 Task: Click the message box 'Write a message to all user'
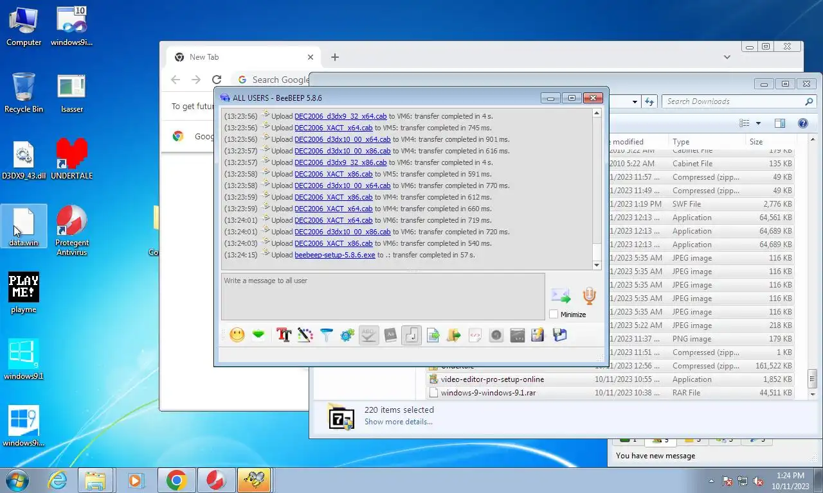click(383, 297)
